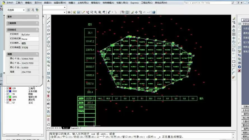Click the green ZBTZ layer color swatch
This screenshot has height=140, width=249.
point(10,97)
